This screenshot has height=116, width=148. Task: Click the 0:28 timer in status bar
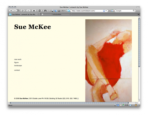click(127, 105)
